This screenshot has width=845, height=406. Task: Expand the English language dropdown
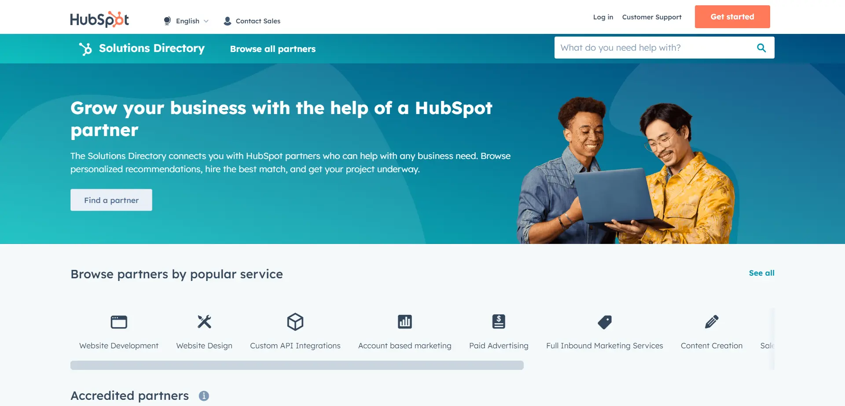click(186, 21)
